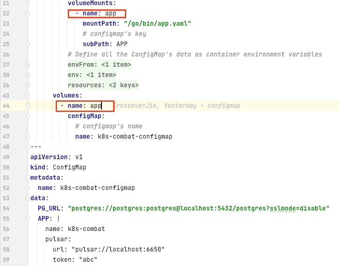The height and width of the screenshot is (266, 339).
Task: Collapse the volumeMounts fold marker on line 21
Action: (28, 3)
